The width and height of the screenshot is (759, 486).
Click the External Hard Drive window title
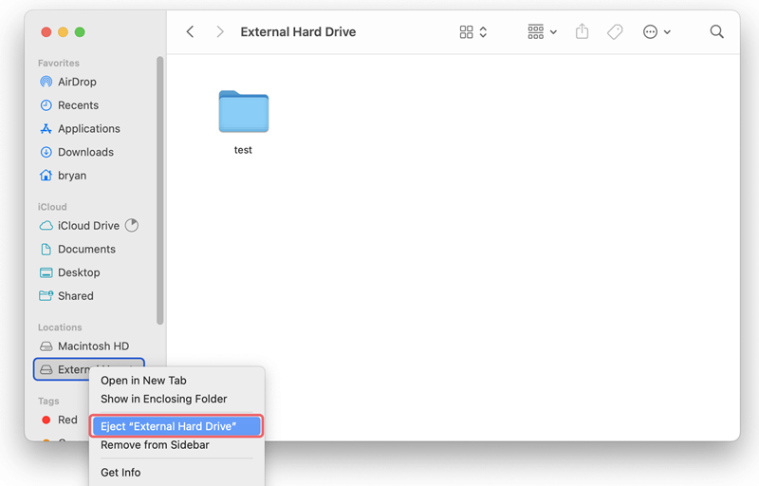coord(298,32)
